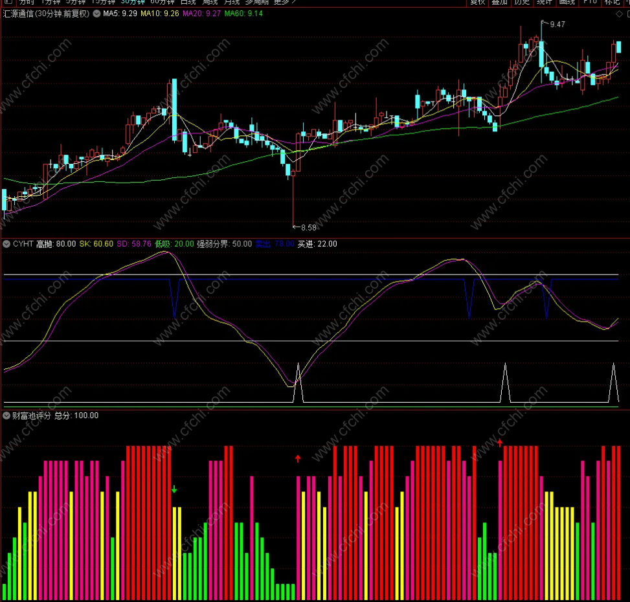The width and height of the screenshot is (630, 602).
Task: Select the 日线 daily chart tab
Action: (188, 2)
